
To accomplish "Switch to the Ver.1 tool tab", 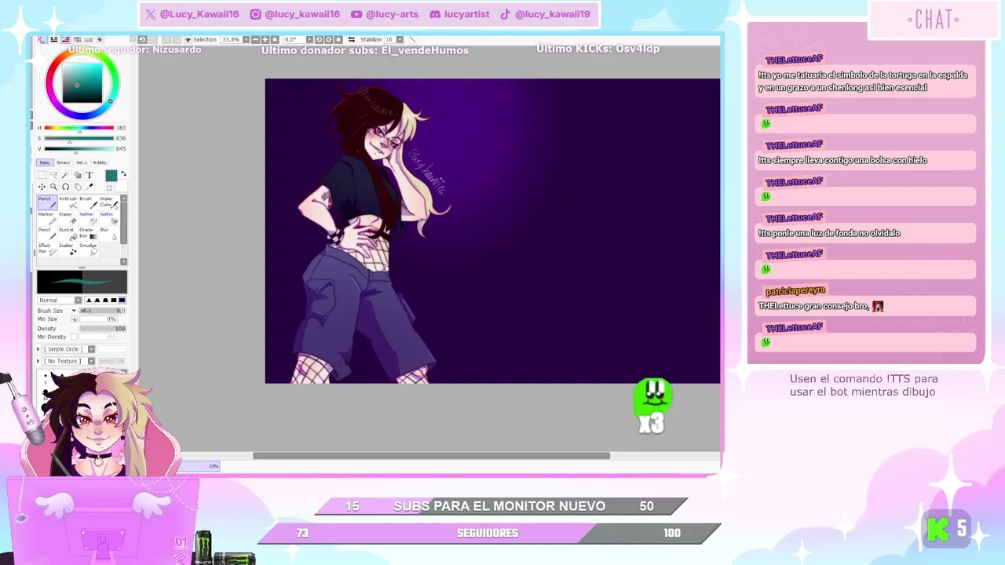I will point(82,162).
